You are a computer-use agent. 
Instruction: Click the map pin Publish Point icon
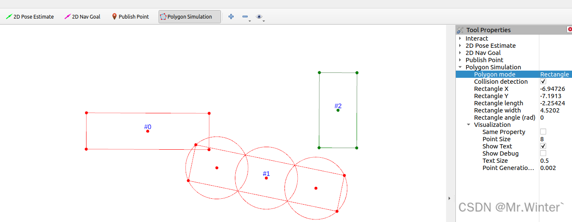114,17
